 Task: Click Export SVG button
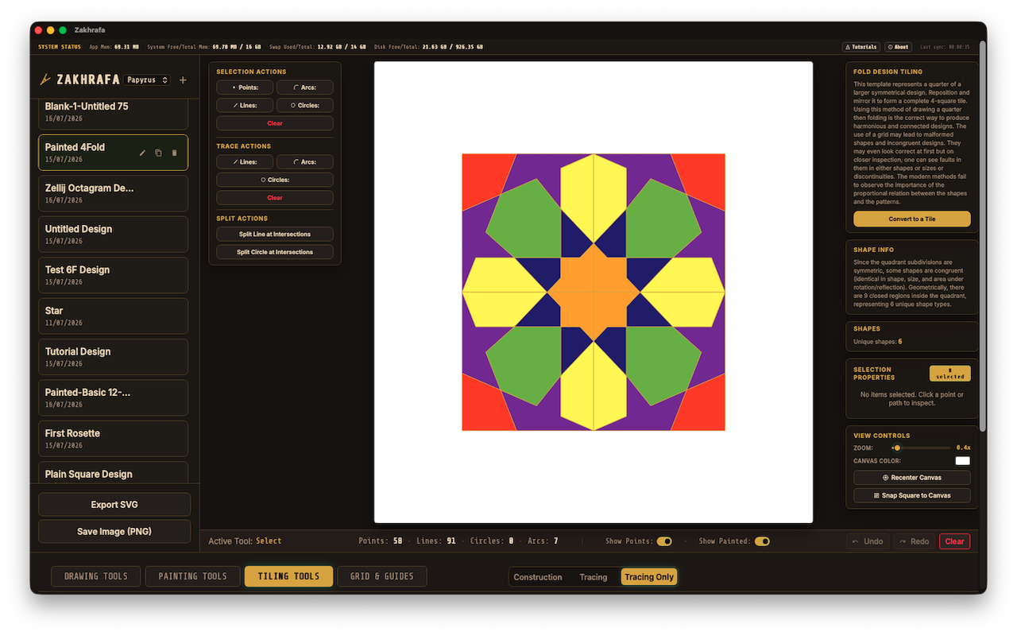pos(114,505)
